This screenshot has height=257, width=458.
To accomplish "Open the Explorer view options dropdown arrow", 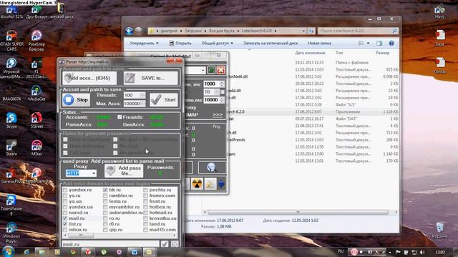I will click(x=368, y=43).
